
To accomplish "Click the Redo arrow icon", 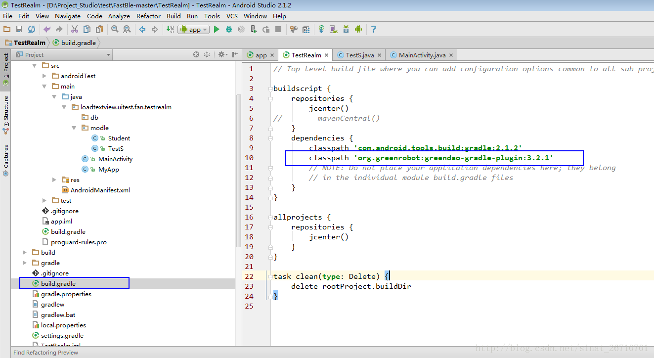I will [59, 29].
